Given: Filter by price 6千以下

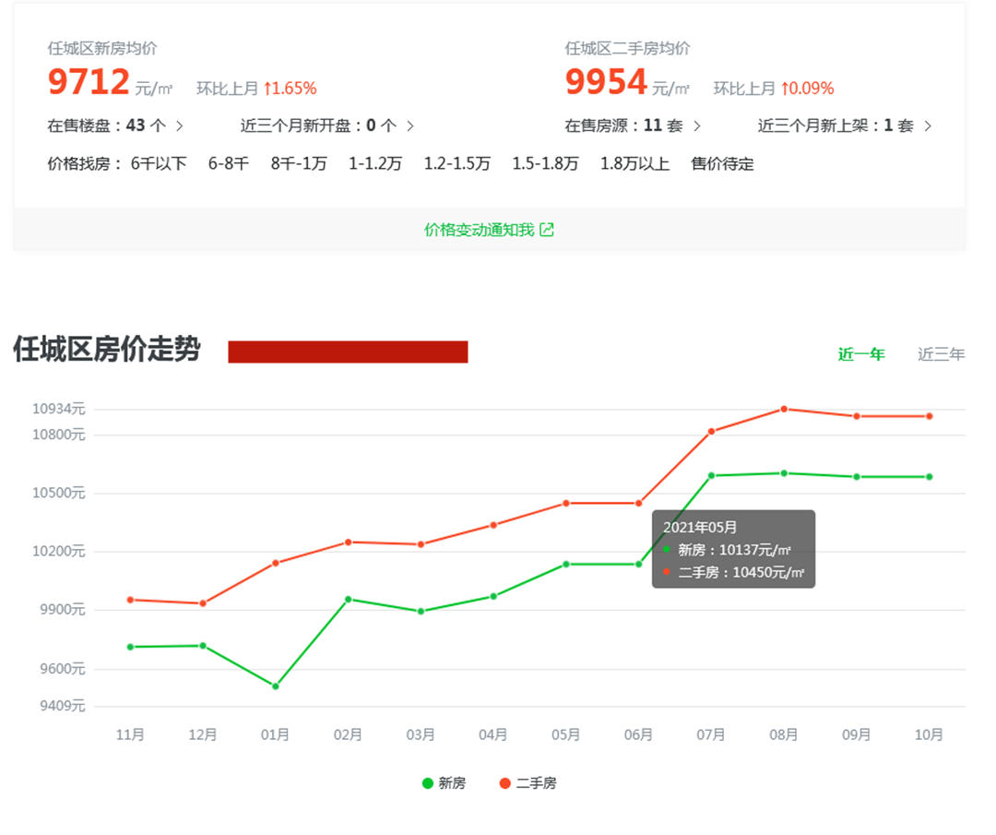Looking at the screenshot, I should [159, 164].
